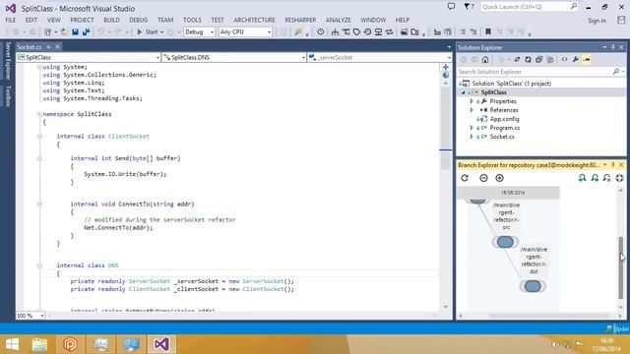
Task: Open File Explorer from the taskbar
Action: pyautogui.click(x=39, y=344)
